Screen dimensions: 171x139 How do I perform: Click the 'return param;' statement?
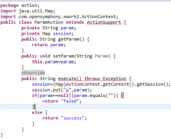tap(49, 45)
